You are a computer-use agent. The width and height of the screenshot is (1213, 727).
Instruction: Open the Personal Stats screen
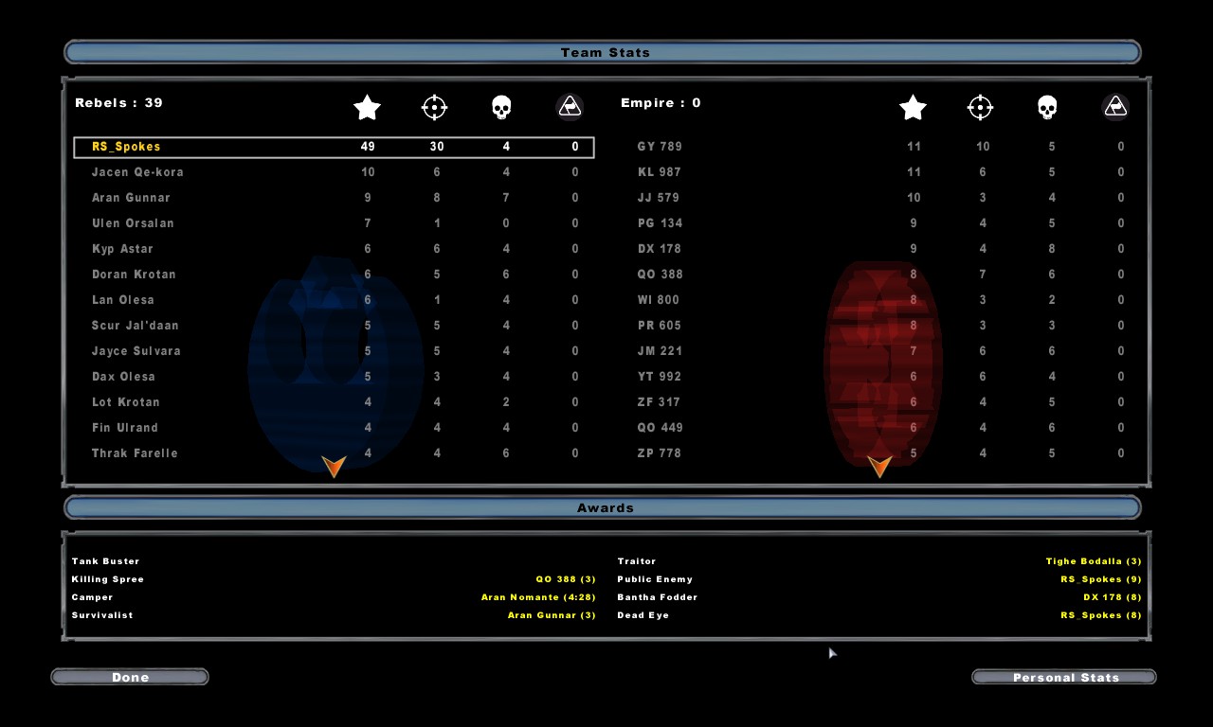pos(1064,677)
